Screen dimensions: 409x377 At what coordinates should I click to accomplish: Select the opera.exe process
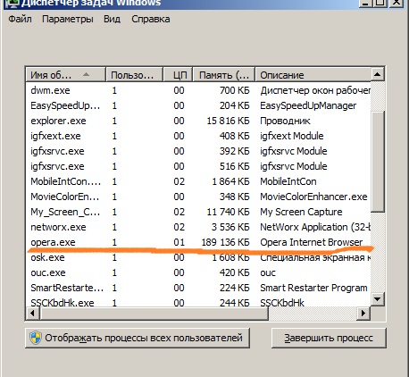[198, 242]
